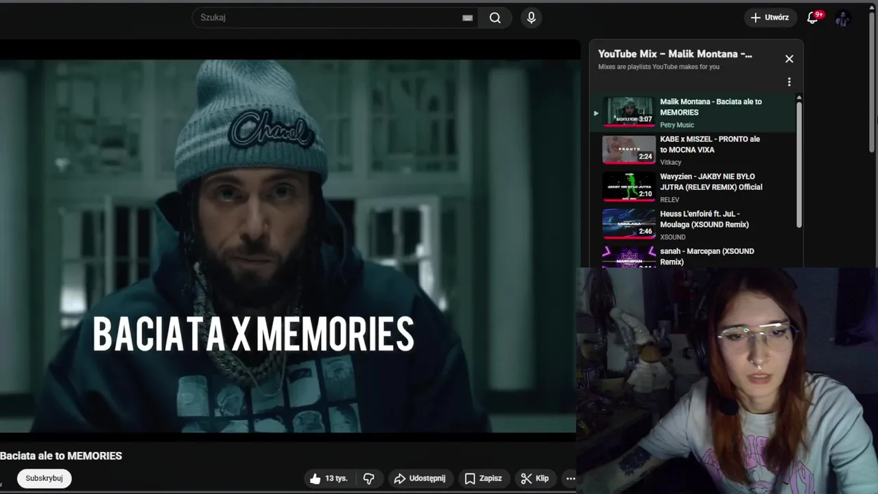Close the YouTube Mix playlist panel

[x=789, y=59]
